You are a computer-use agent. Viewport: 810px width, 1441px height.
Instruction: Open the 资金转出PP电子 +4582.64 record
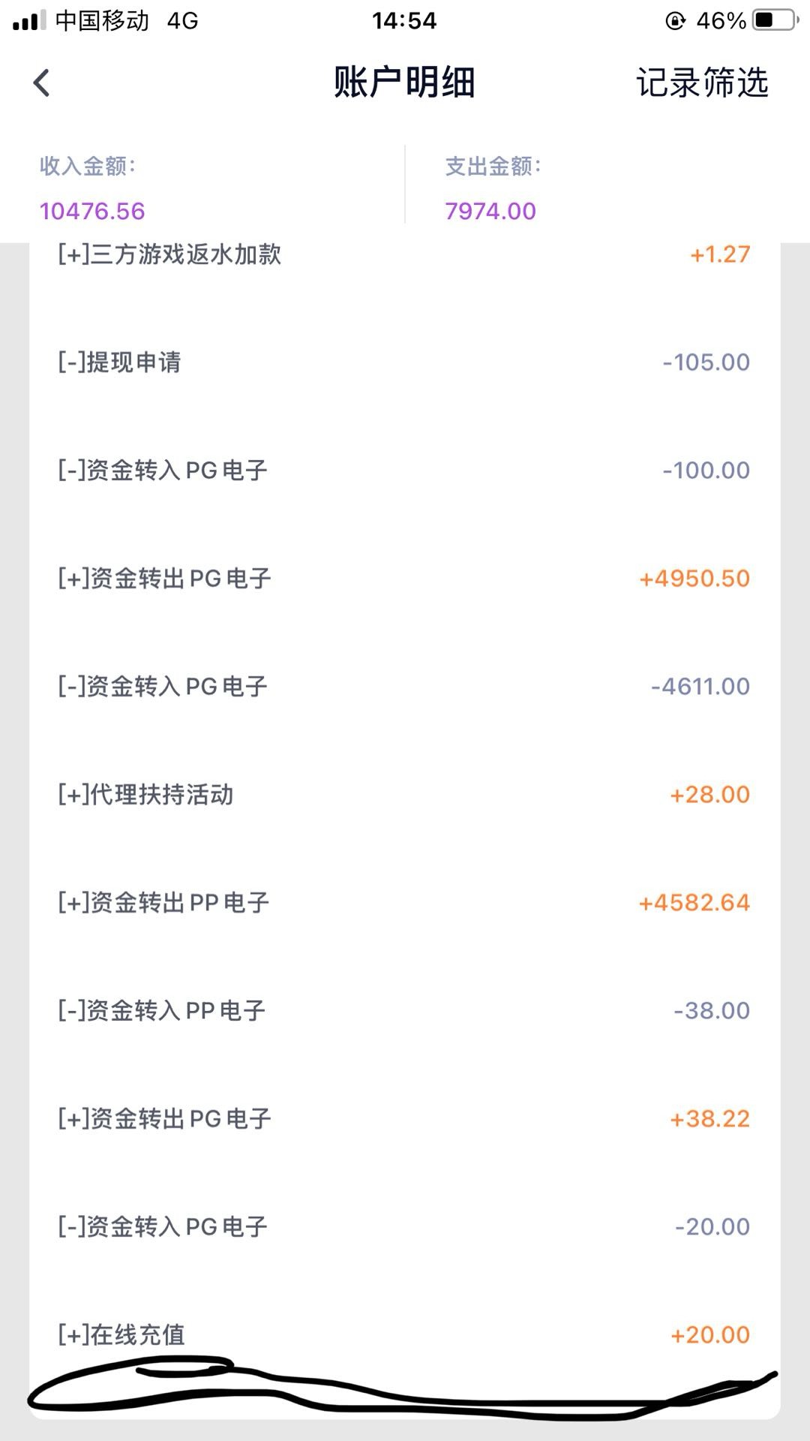tap(404, 903)
